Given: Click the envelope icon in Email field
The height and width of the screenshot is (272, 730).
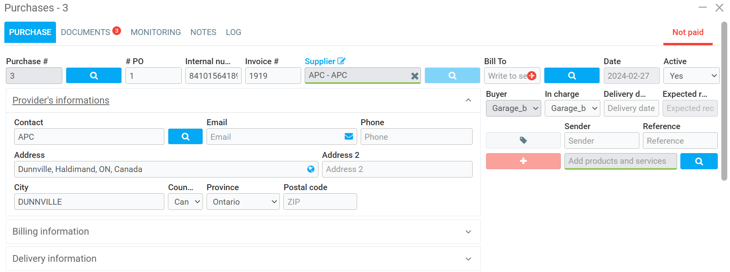Looking at the screenshot, I should [x=349, y=137].
